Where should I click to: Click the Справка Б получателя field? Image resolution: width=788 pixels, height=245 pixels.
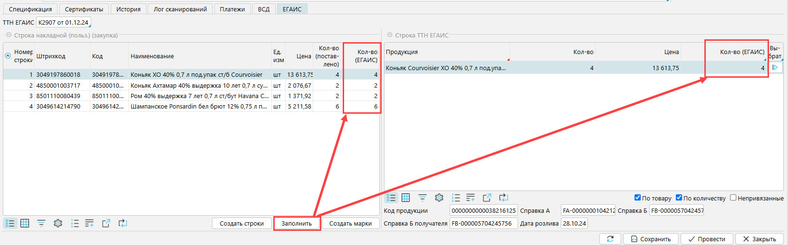(483, 223)
